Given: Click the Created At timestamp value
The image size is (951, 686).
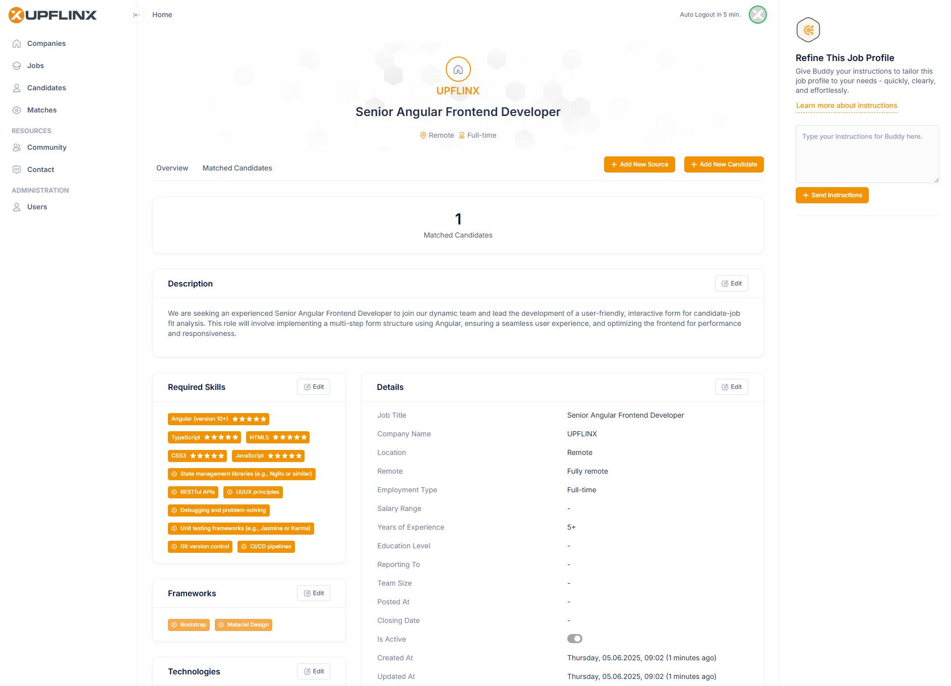Looking at the screenshot, I should pos(641,658).
